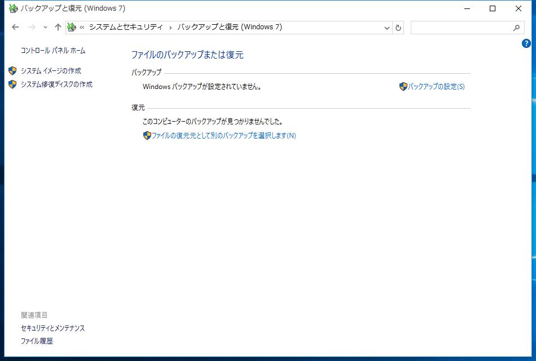Select the バックアップと復元 (Windows 7) breadcrumb
536x361 pixels.
click(230, 27)
